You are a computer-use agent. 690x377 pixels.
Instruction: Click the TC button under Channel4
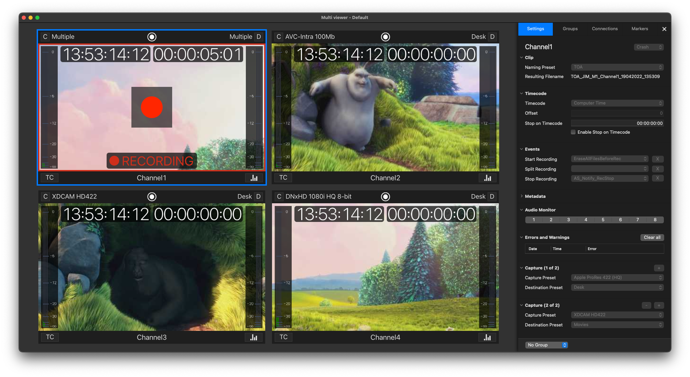point(284,337)
